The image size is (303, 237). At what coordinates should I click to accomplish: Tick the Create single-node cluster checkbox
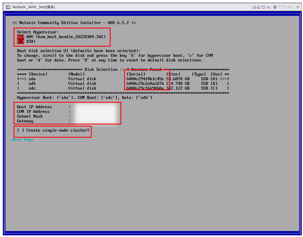click(x=21, y=130)
